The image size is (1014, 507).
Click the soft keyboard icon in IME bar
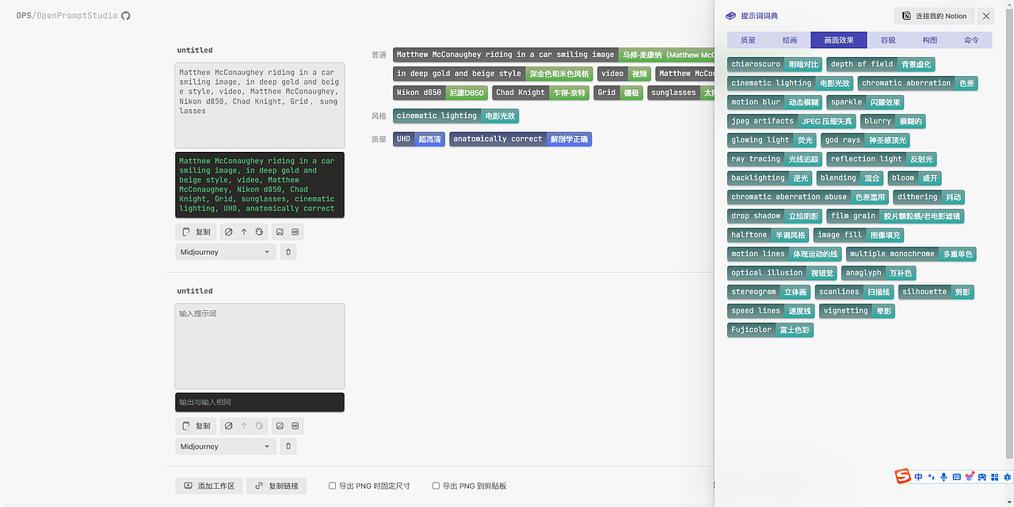pyautogui.click(x=956, y=477)
